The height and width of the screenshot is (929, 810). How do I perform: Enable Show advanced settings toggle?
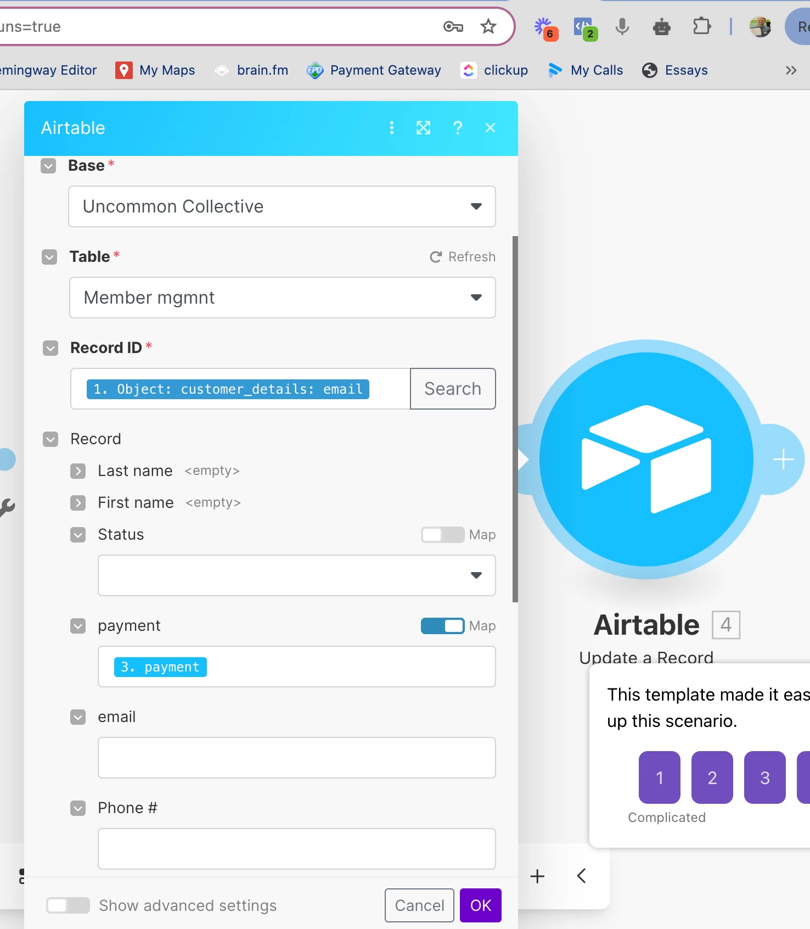tap(68, 905)
